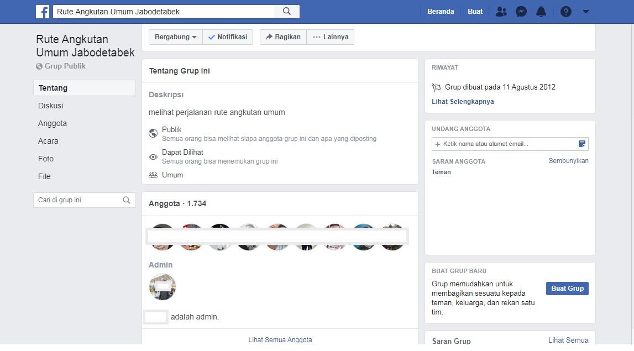This screenshot has width=634, height=351.
Task: Open friend requests icon in top bar
Action: (501, 12)
